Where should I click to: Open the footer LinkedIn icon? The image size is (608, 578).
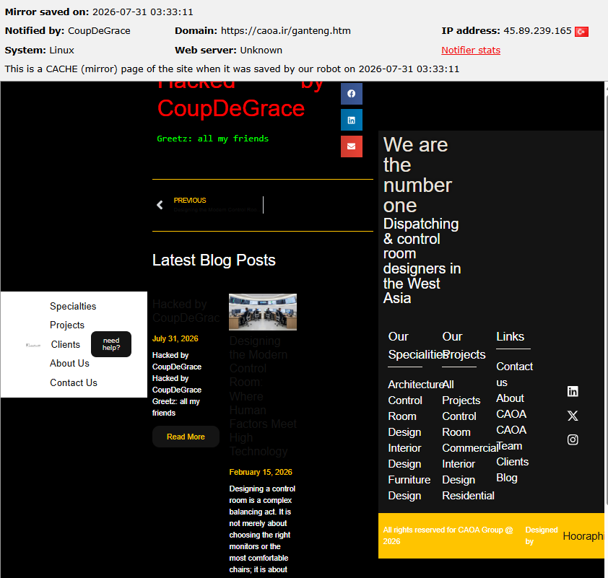(573, 391)
